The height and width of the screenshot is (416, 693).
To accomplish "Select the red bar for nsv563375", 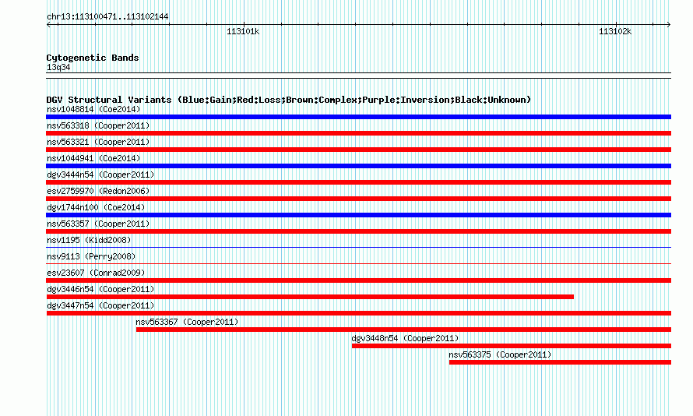I will point(560,362).
